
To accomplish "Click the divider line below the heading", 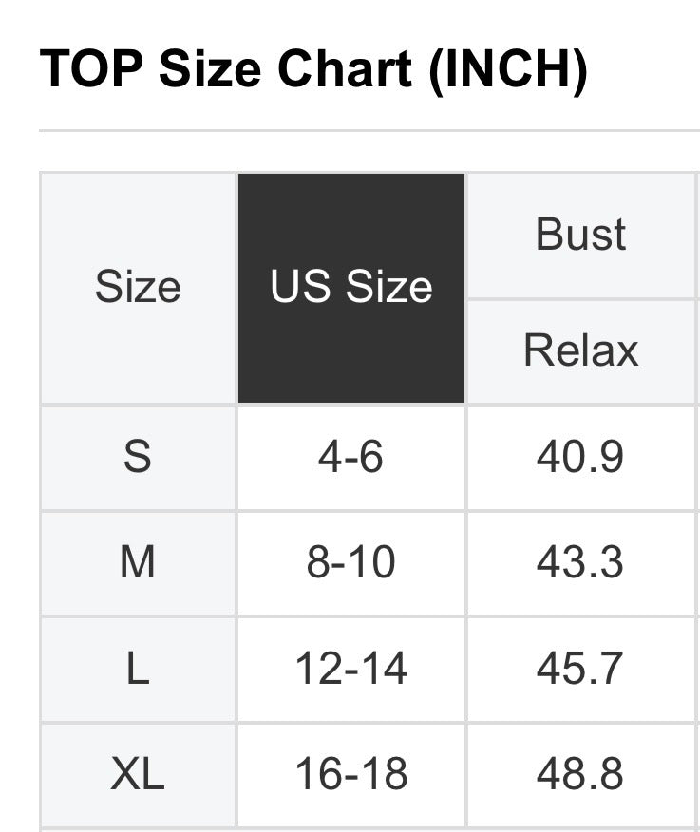I will click(369, 130).
